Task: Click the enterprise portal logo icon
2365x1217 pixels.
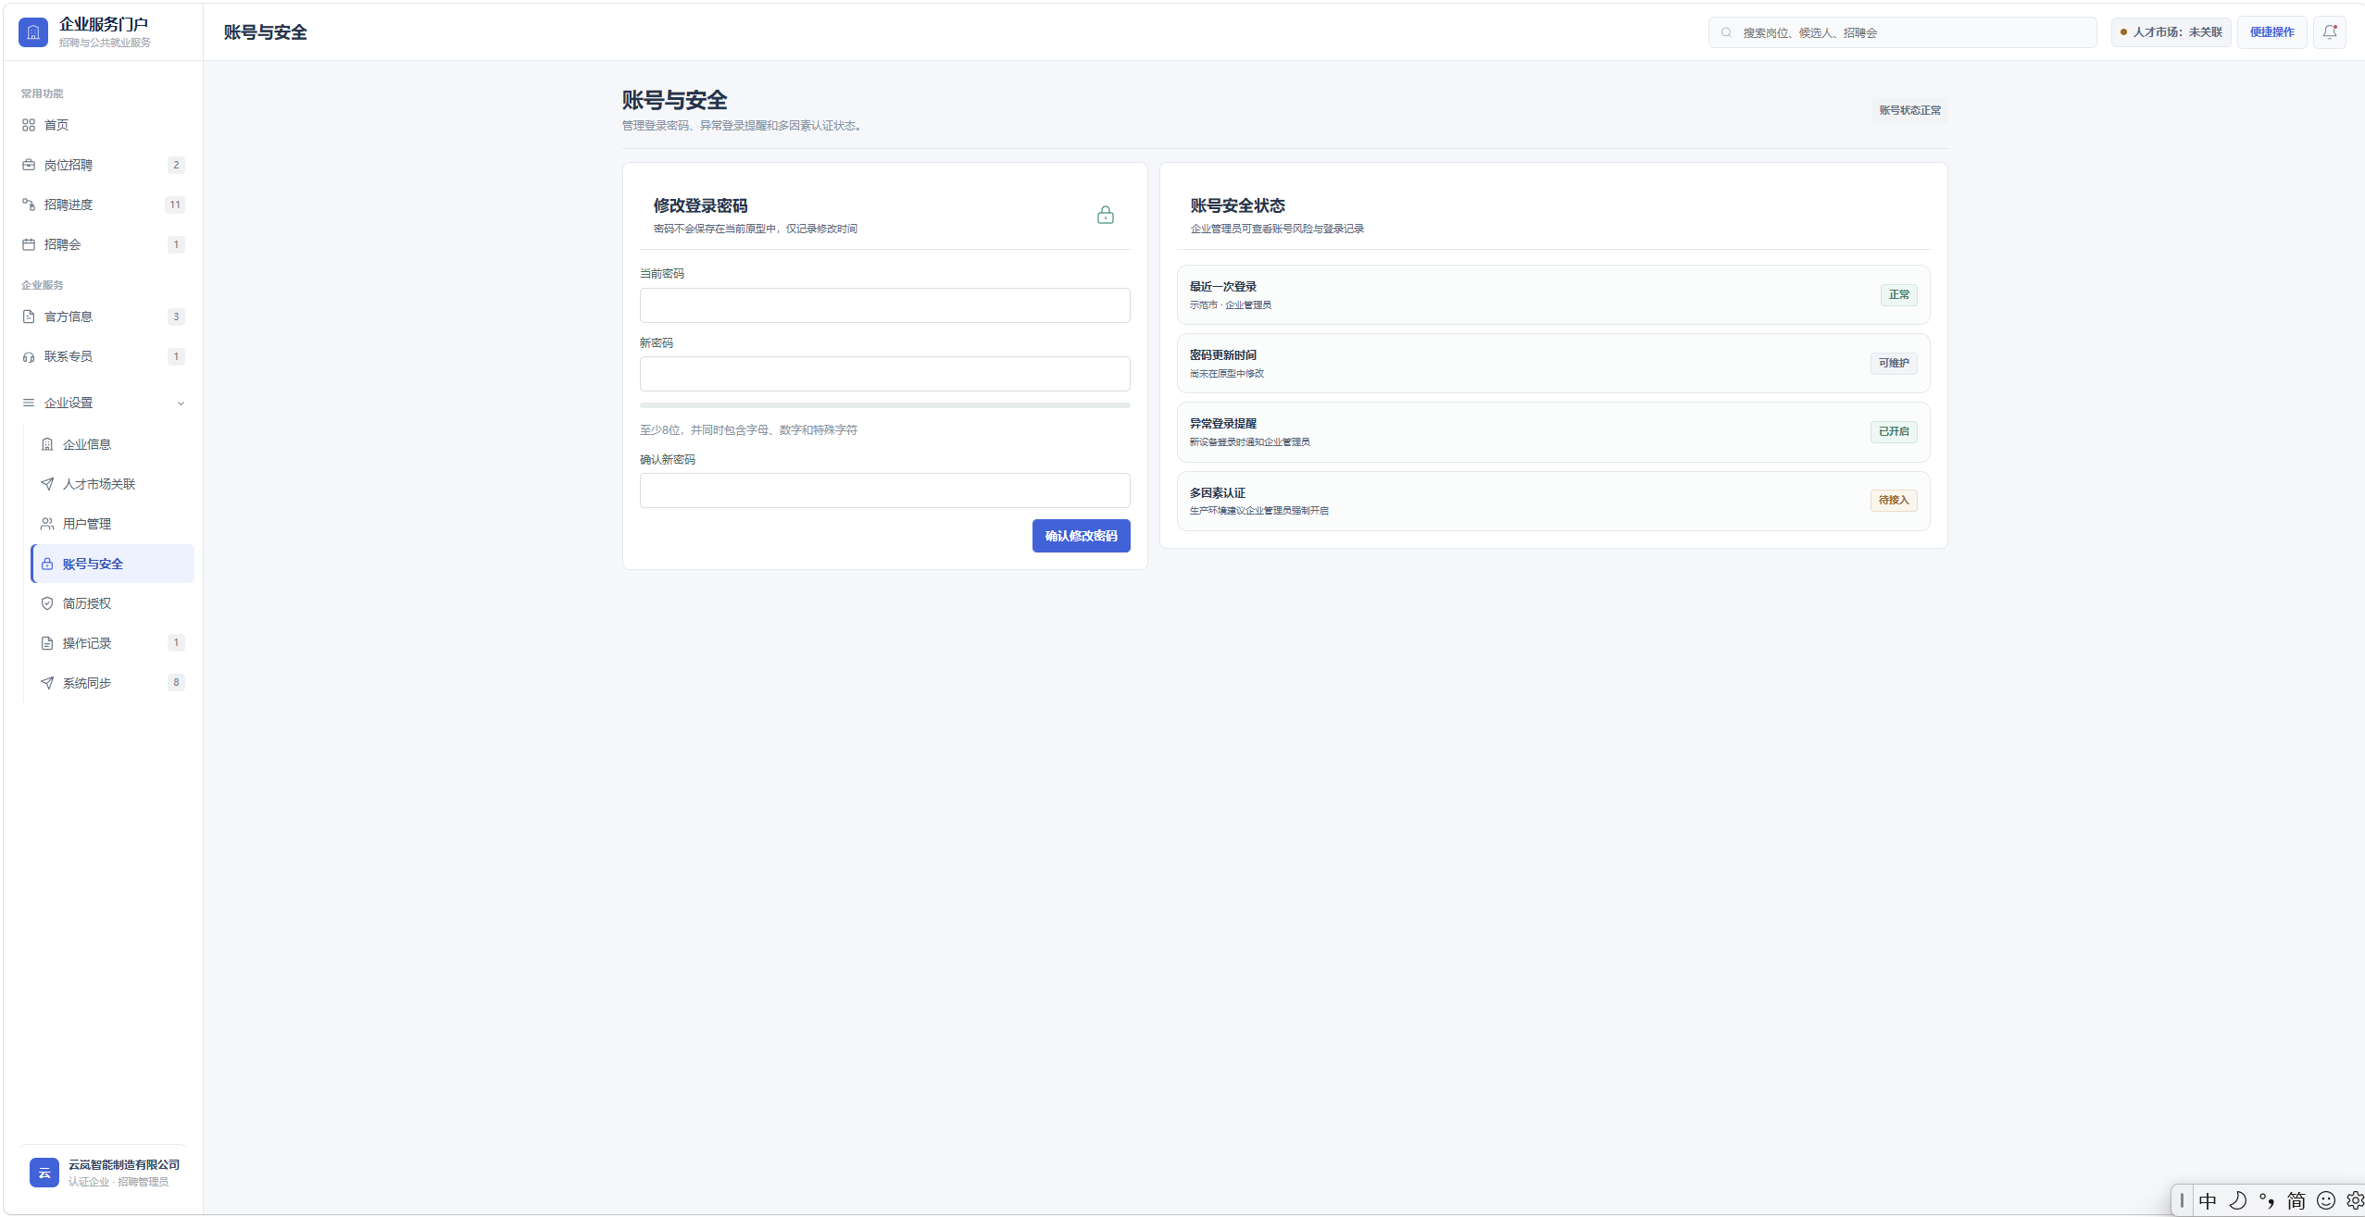Action: (x=33, y=32)
